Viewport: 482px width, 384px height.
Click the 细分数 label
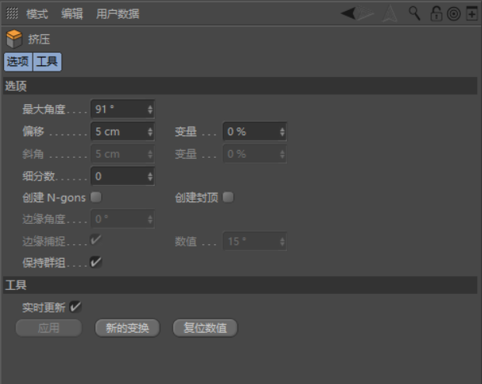[38, 176]
